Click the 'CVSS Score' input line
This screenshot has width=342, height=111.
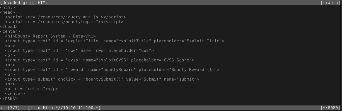click(x=99, y=60)
